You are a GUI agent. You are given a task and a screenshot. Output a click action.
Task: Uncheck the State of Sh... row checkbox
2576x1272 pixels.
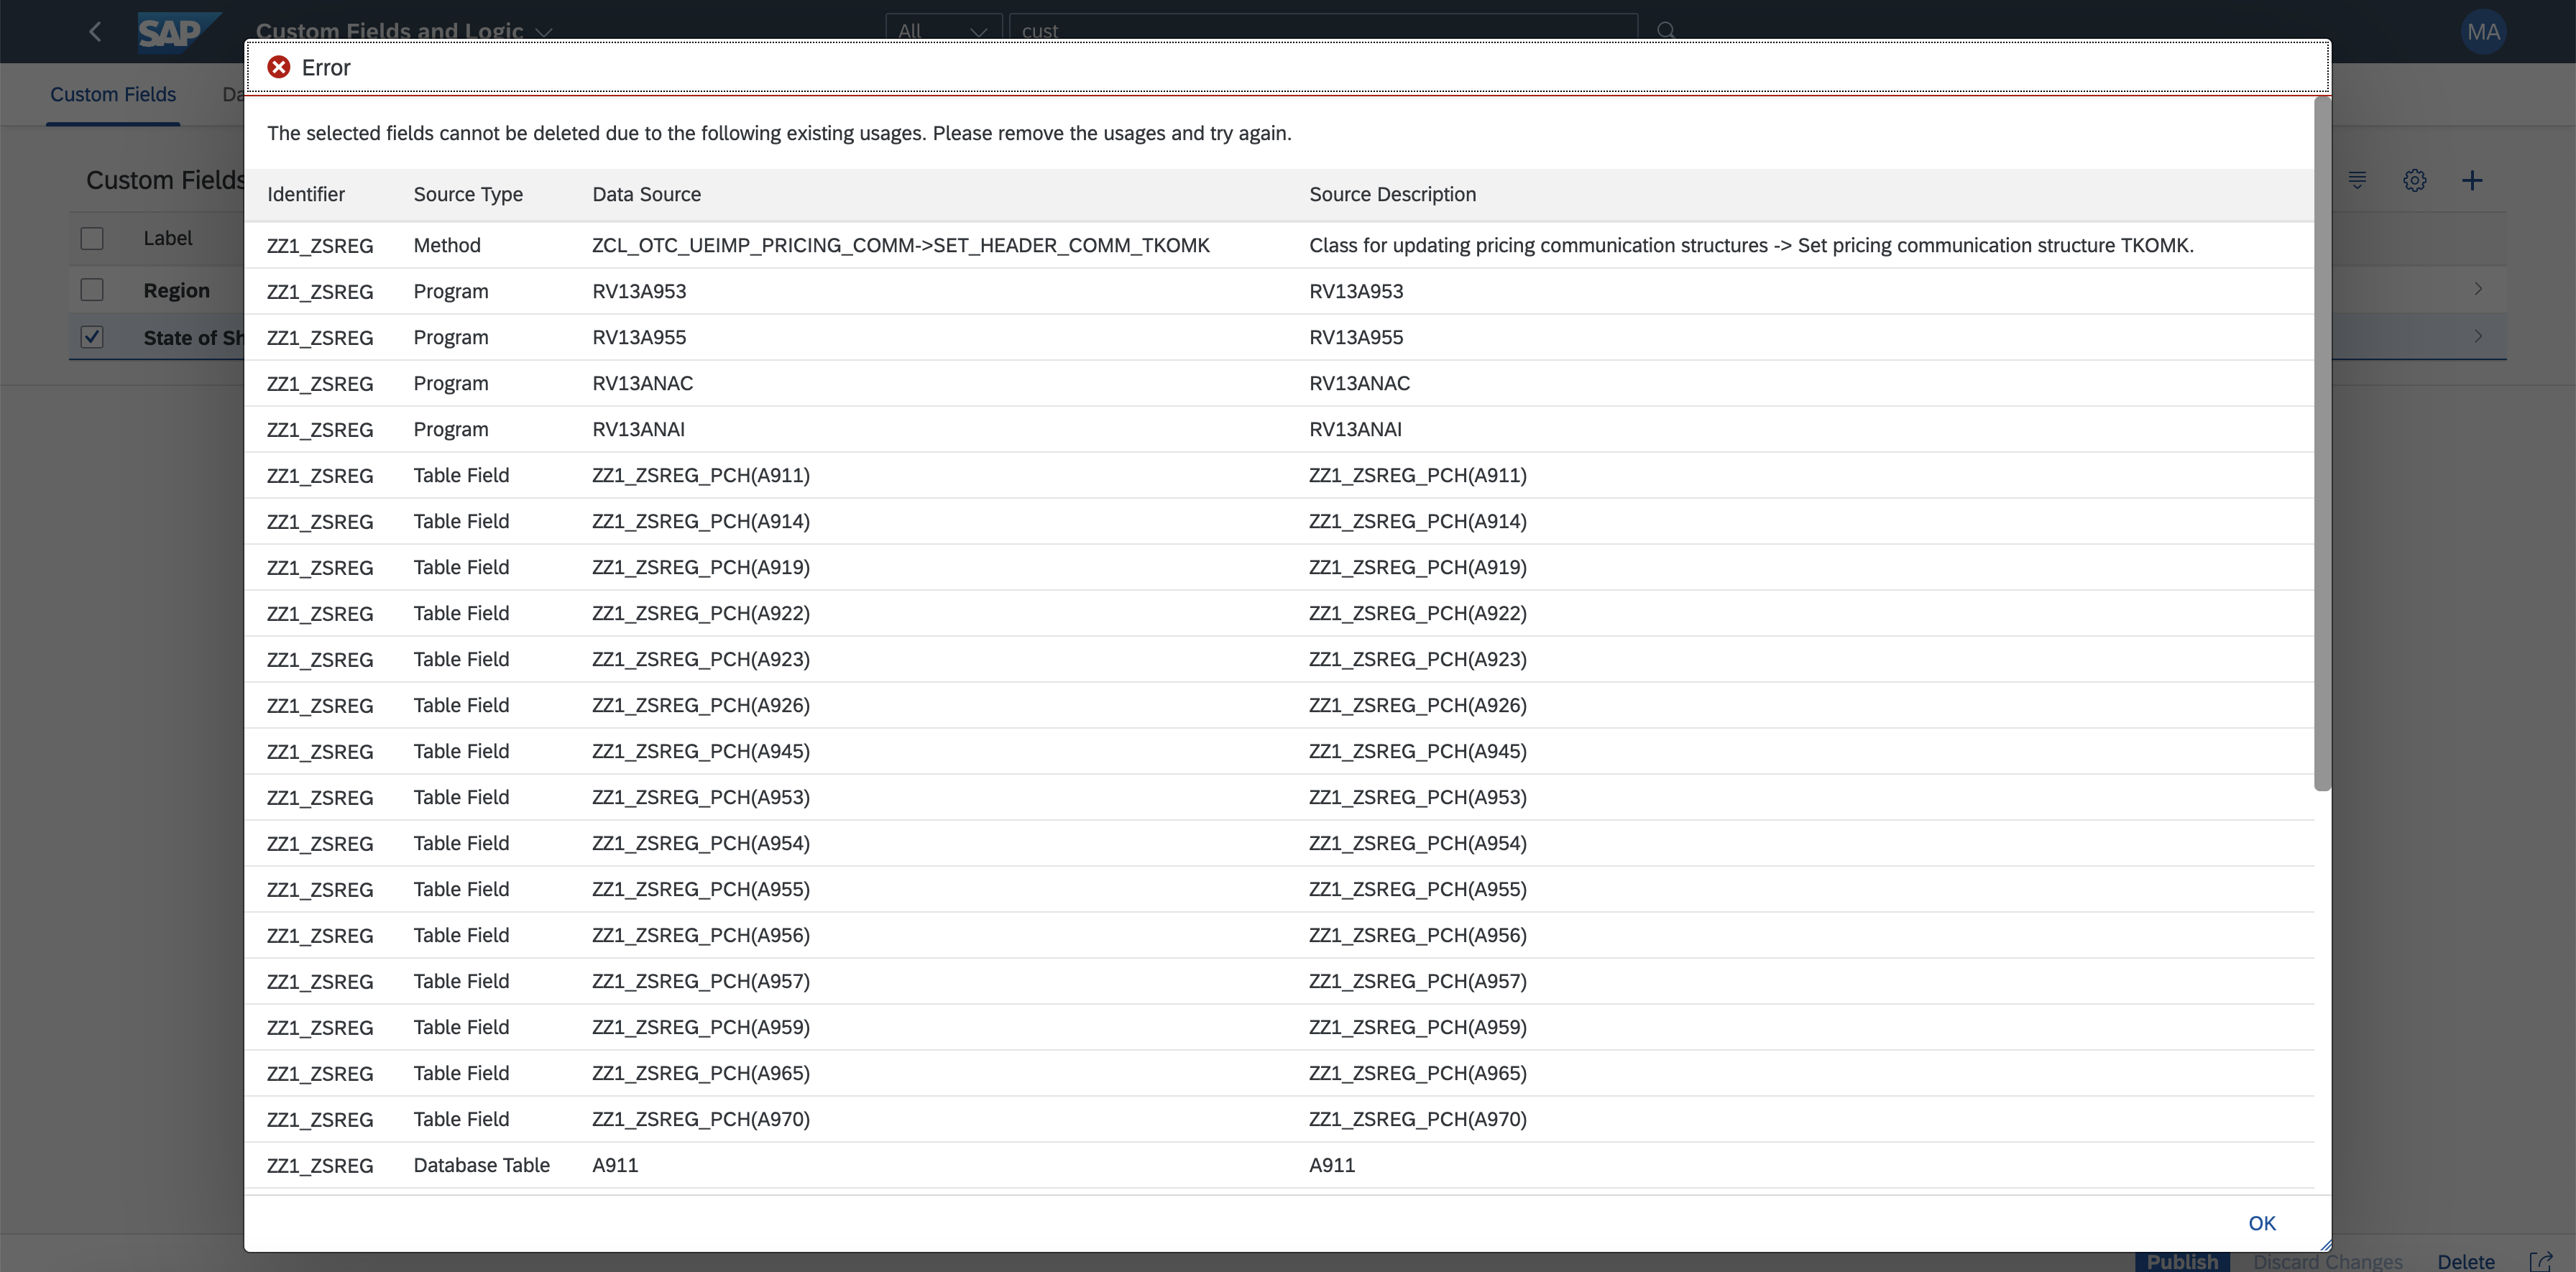(x=92, y=337)
